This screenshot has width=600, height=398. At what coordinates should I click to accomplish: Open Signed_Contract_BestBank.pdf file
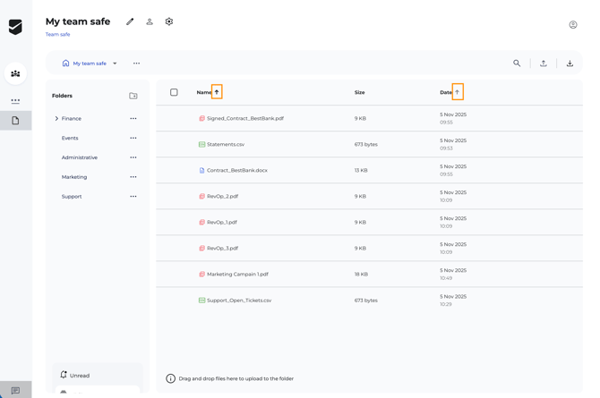(244, 118)
